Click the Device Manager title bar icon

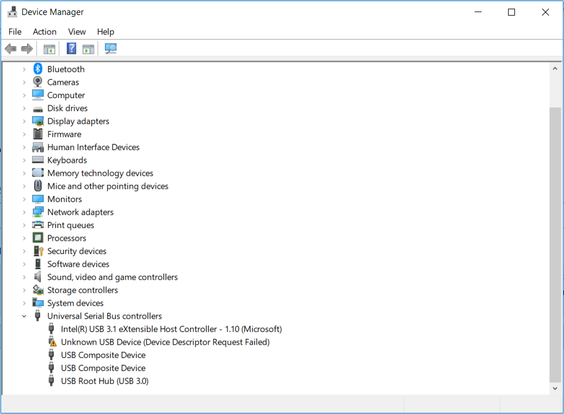click(x=12, y=12)
